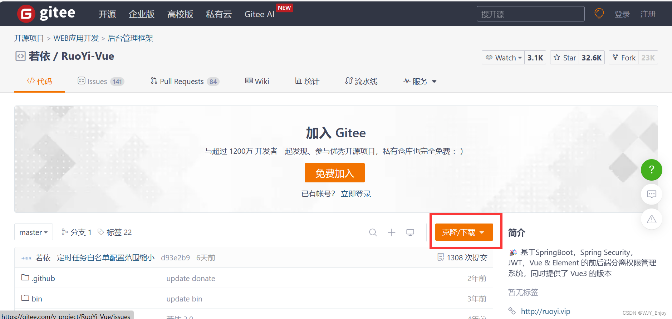Open the 私有云 nav item
672x319 pixels.
point(219,14)
